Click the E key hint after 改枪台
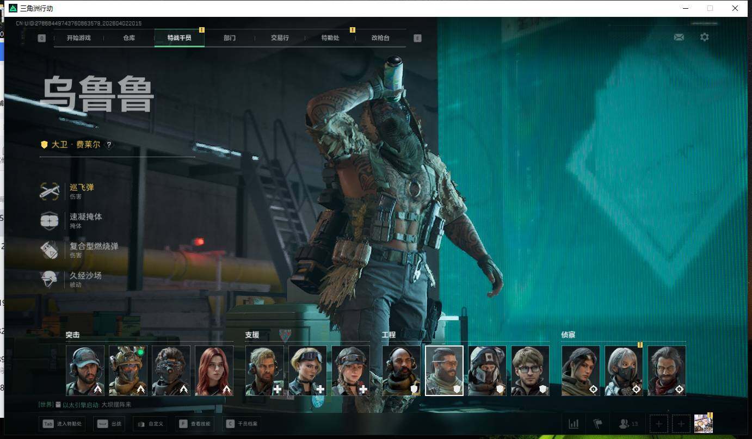752x439 pixels. 417,38
